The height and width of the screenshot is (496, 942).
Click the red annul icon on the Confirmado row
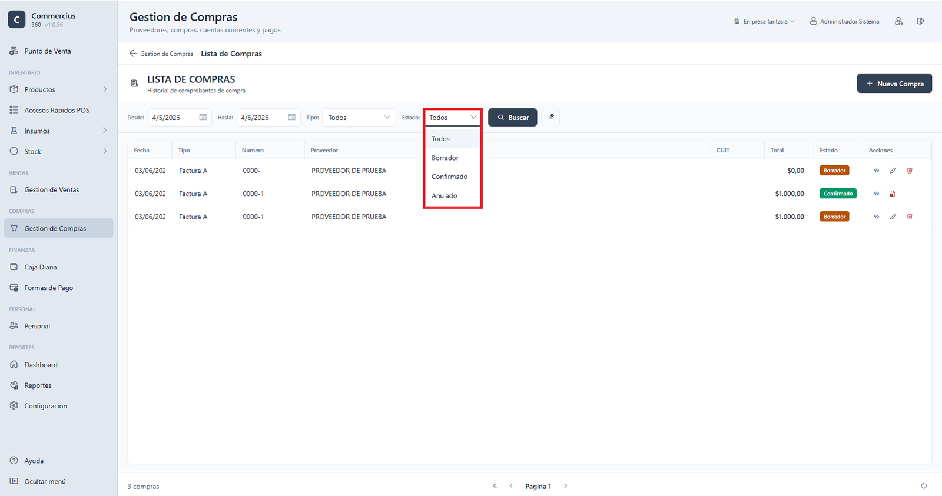pyautogui.click(x=893, y=194)
